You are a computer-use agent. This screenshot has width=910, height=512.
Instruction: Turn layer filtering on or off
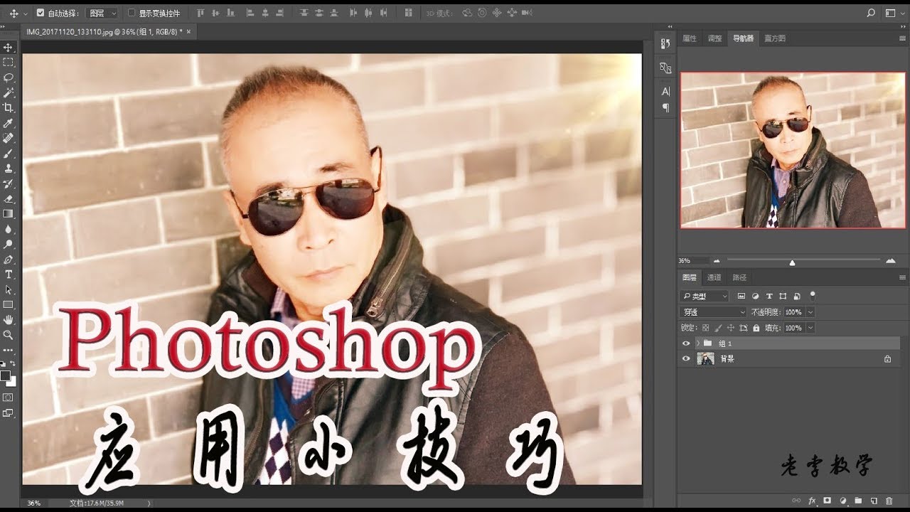(813, 295)
